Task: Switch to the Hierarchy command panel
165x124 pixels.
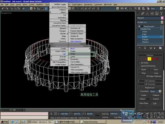Action: [x=147, y=14]
